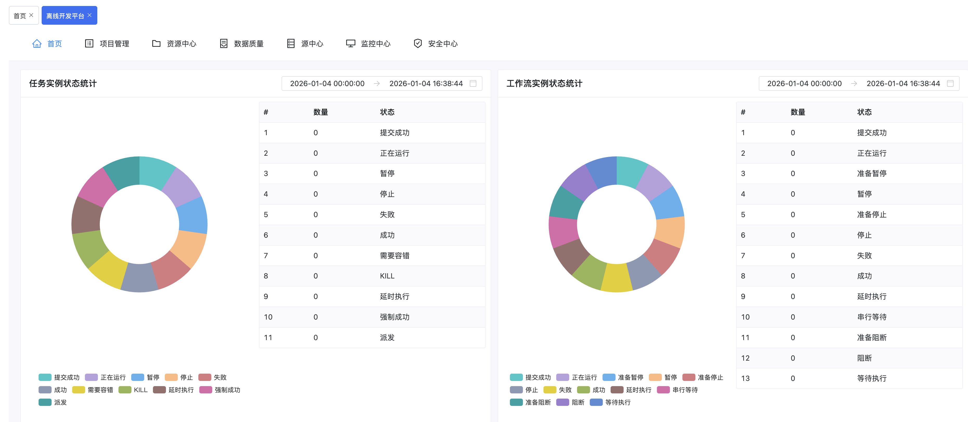The width and height of the screenshot is (968, 422).
Task: Click the 安全中心 shield icon
Action: point(417,43)
